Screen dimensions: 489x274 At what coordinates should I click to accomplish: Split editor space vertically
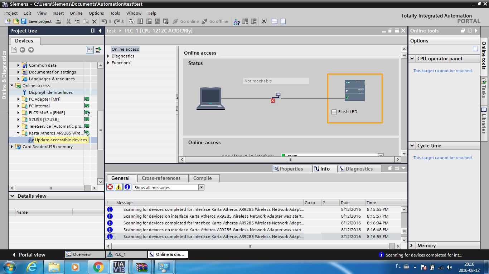(x=283, y=21)
